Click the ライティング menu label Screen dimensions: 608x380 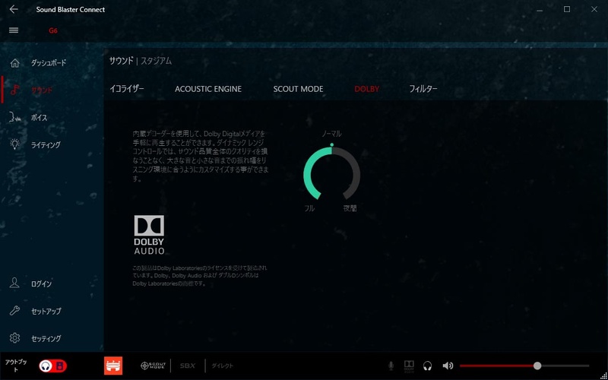(x=46, y=144)
